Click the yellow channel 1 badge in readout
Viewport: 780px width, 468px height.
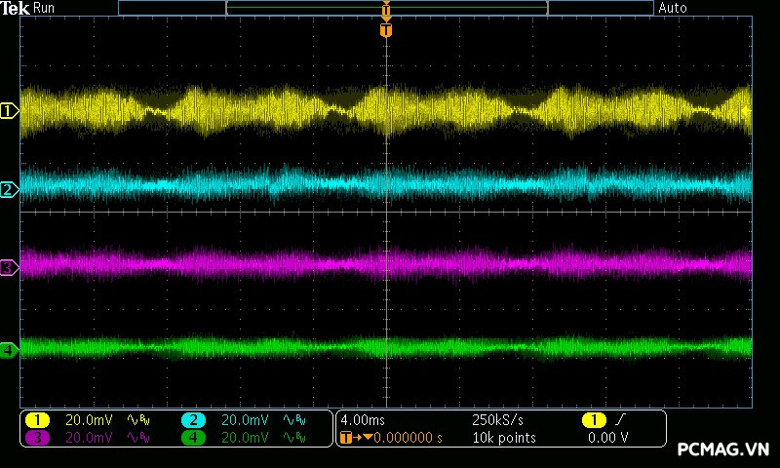(38, 420)
